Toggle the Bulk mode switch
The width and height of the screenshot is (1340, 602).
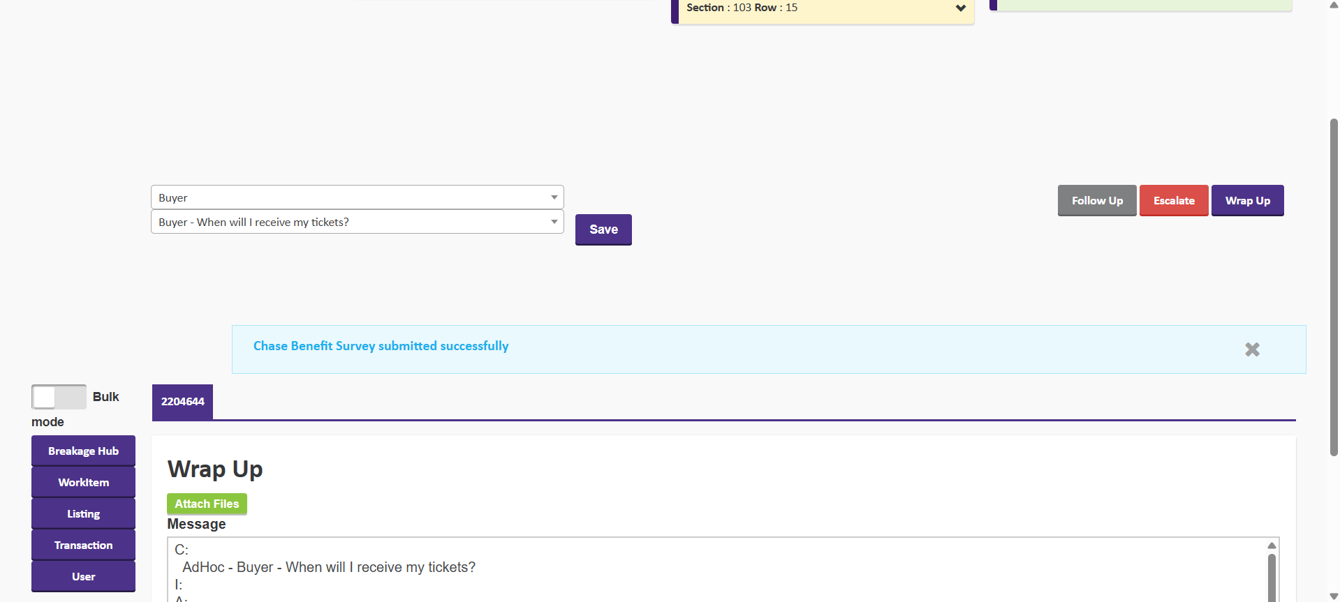(59, 397)
